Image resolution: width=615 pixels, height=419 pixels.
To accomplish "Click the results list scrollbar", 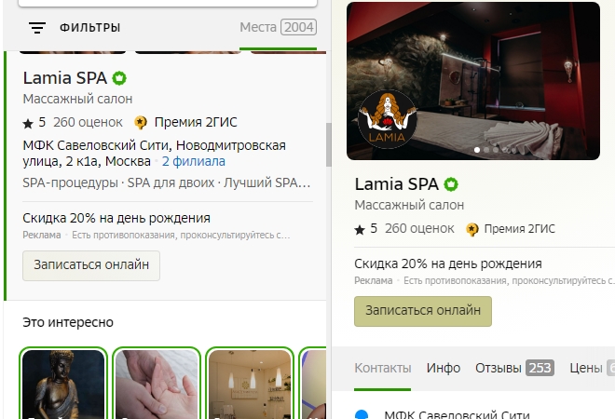I will 329,144.
